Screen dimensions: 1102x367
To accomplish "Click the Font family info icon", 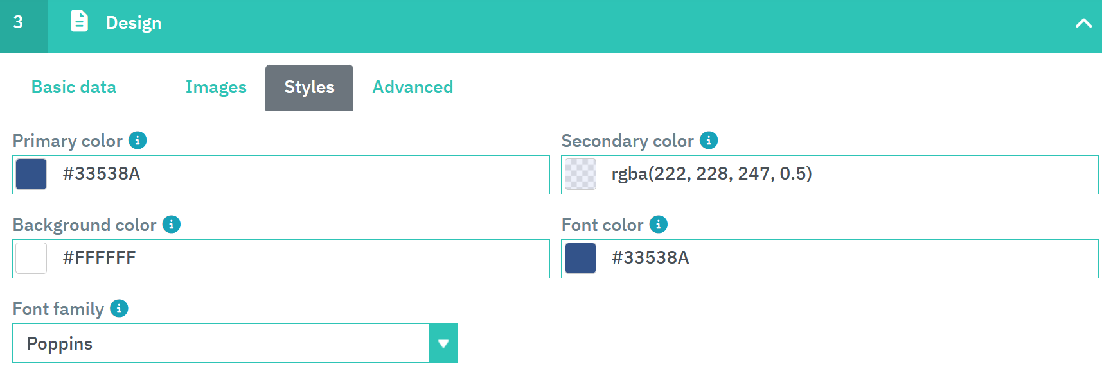I will click(119, 308).
